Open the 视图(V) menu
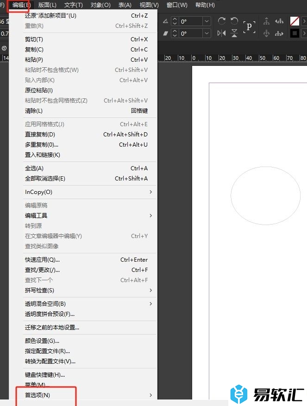307x406 pixels. pyautogui.click(x=149, y=5)
